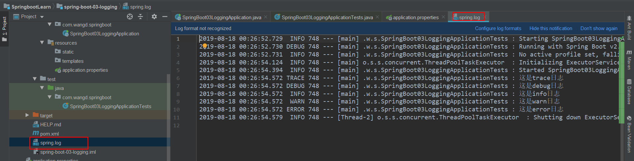Close the SpringBoot03LoggingApplication.java tab

click(x=266, y=17)
